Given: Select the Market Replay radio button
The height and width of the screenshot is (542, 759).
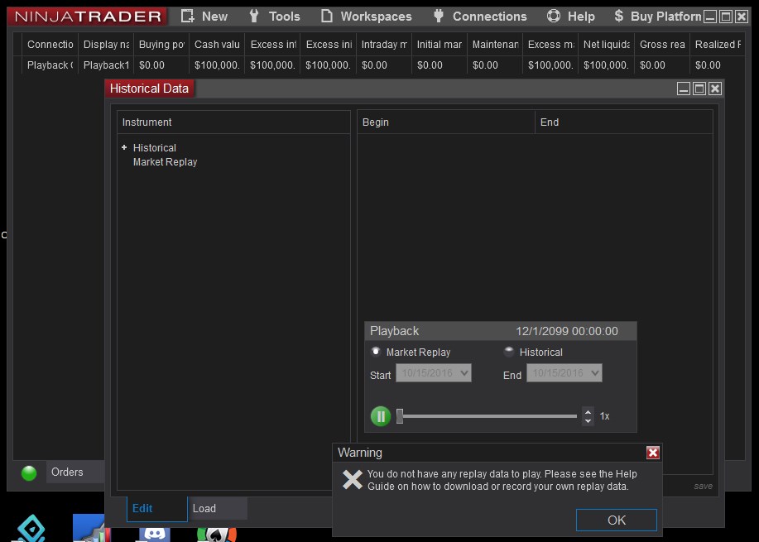Looking at the screenshot, I should coord(376,352).
